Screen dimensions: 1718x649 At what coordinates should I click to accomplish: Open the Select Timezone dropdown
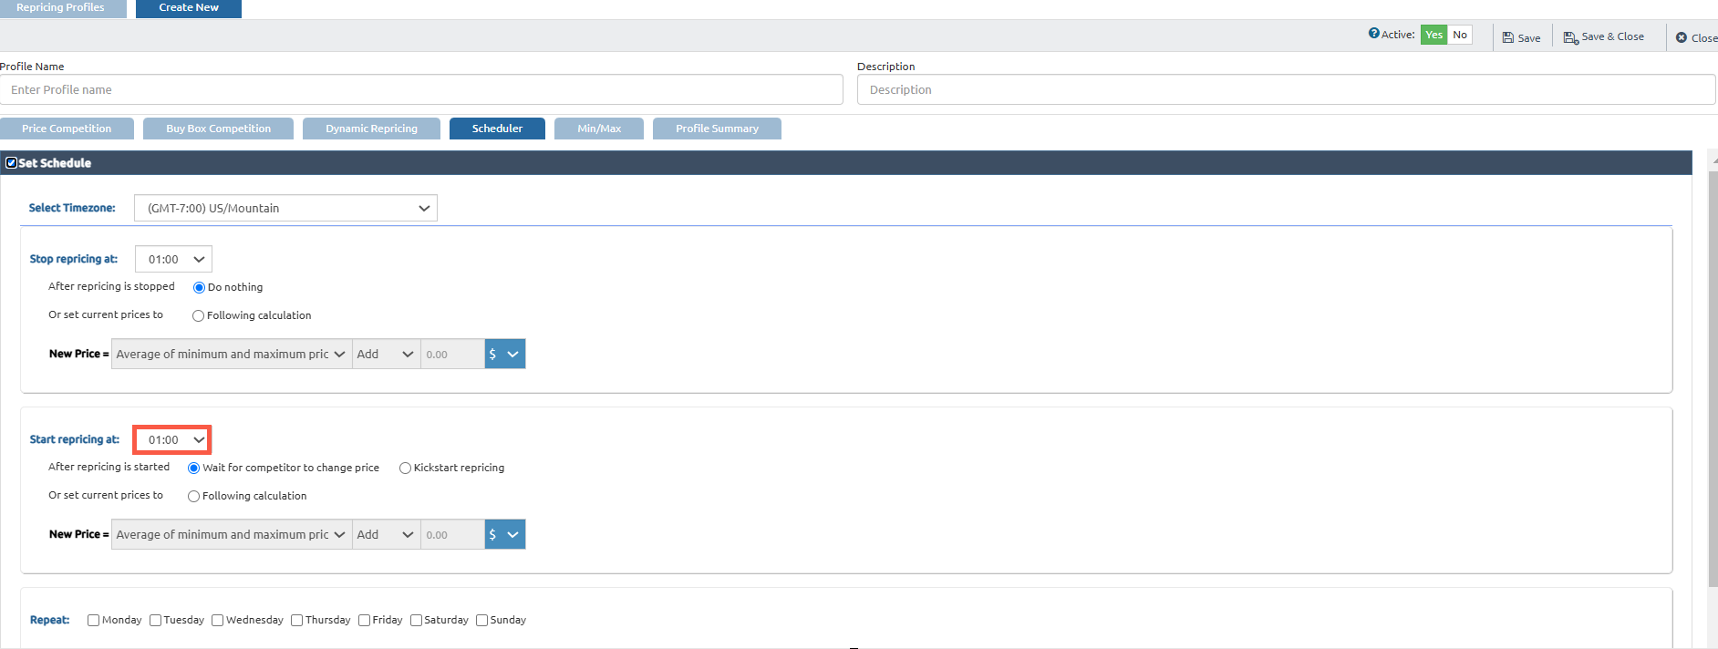coord(285,208)
